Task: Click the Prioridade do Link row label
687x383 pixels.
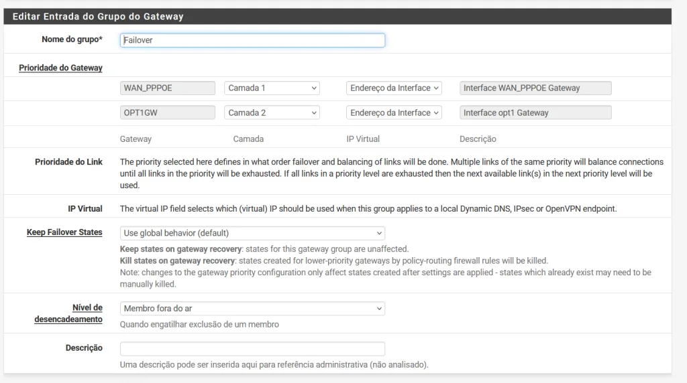Action: click(x=68, y=162)
